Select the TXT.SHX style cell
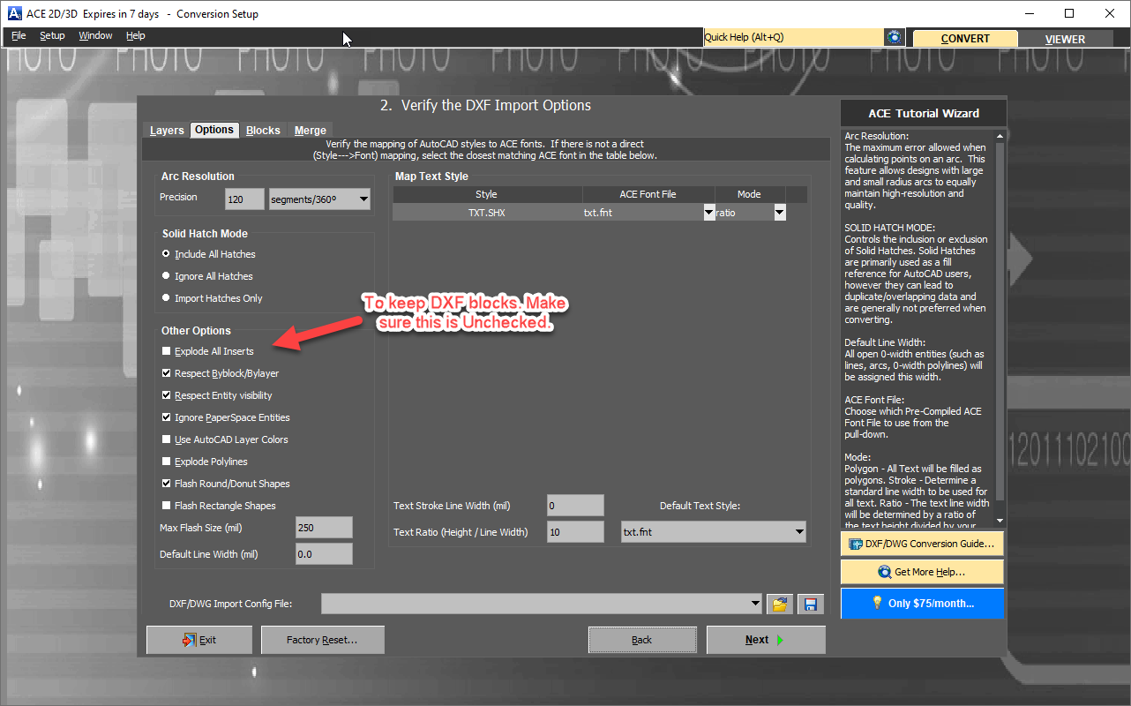Screen dimensions: 1131x706 (x=486, y=213)
